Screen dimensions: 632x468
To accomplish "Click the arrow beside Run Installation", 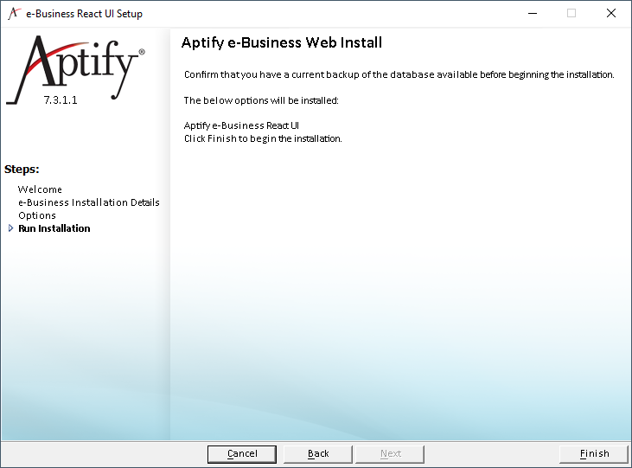I will click(x=11, y=228).
